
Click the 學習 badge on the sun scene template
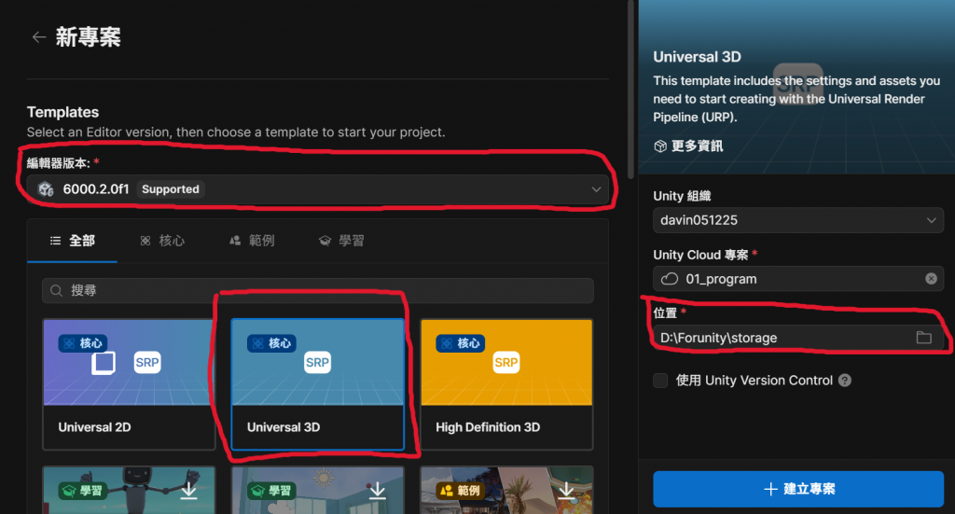[x=271, y=491]
